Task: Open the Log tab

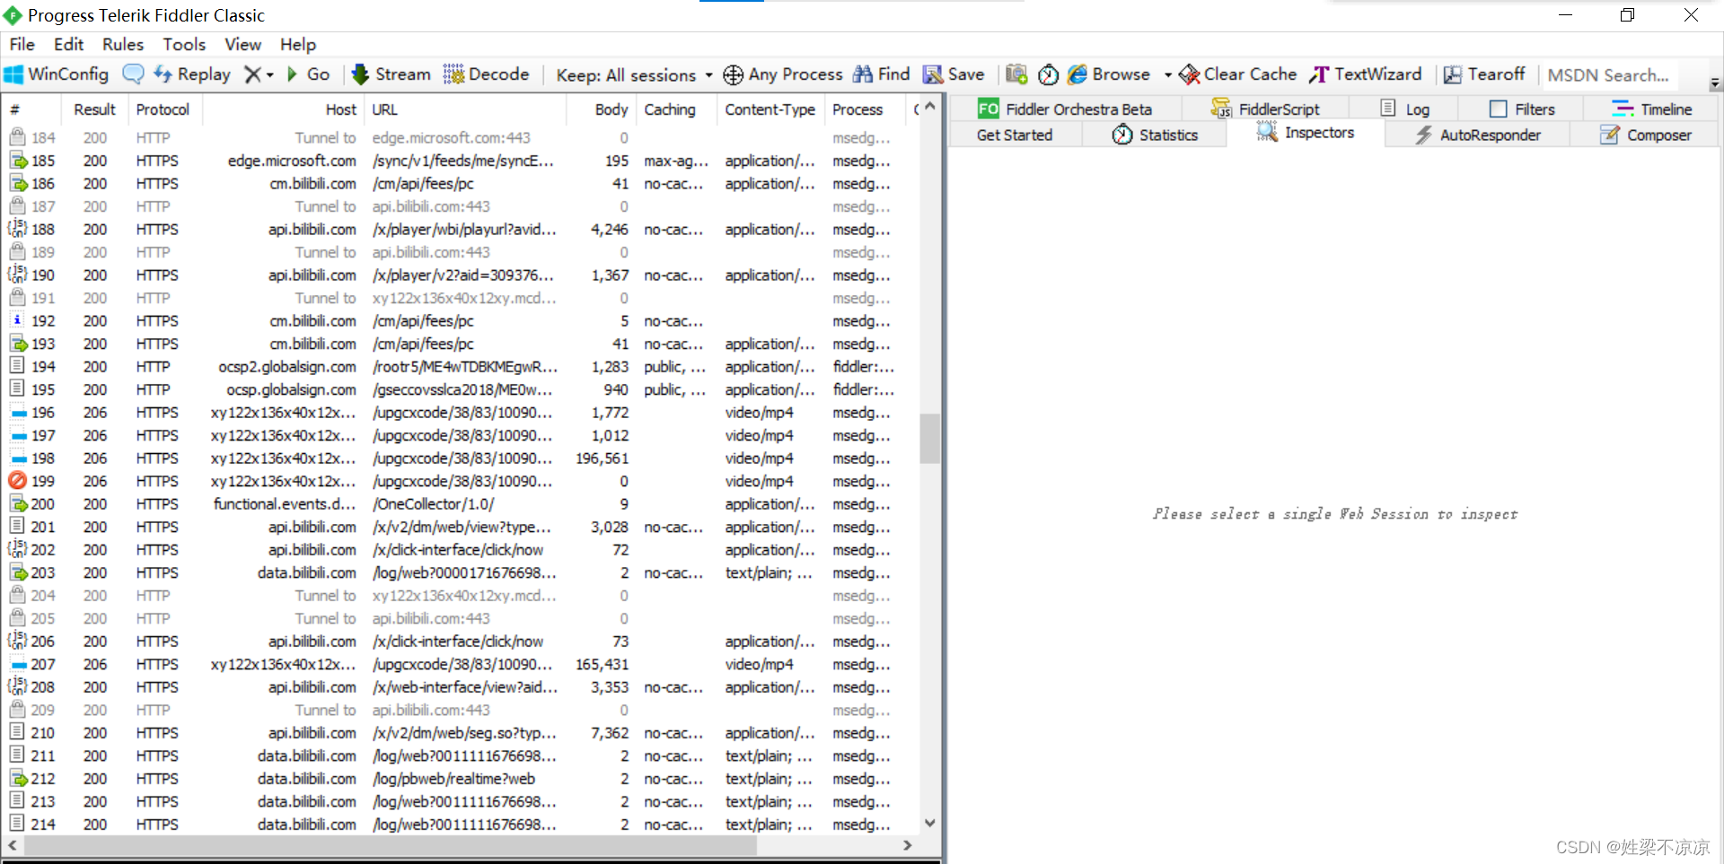Action: [x=1405, y=109]
